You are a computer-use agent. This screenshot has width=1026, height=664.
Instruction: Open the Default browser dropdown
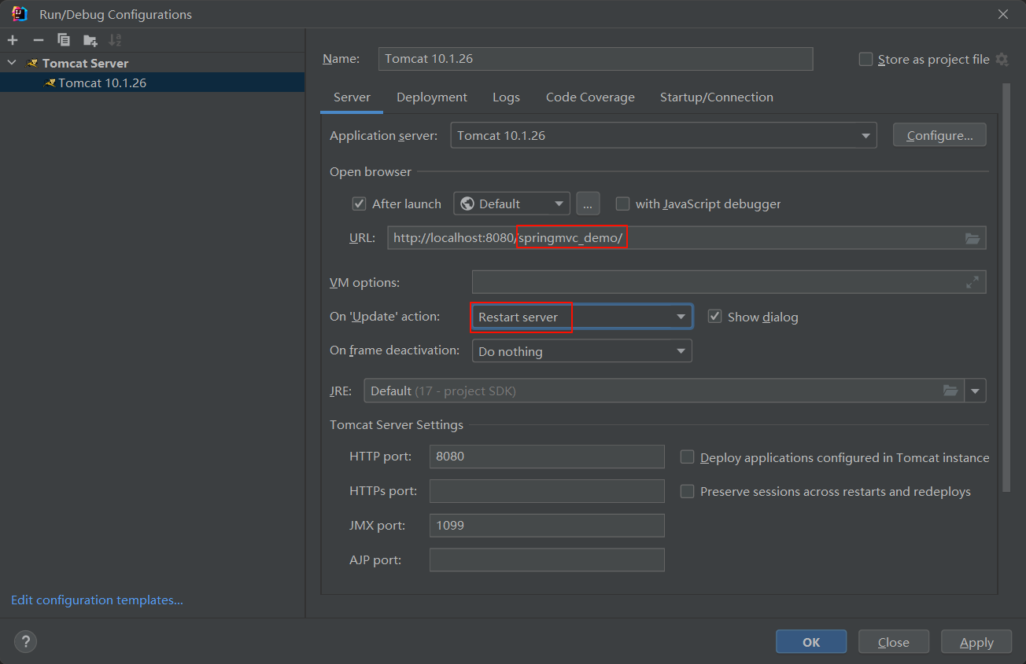[x=511, y=204]
